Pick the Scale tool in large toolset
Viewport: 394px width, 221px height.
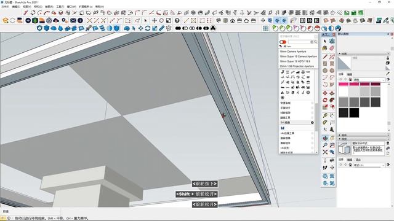325,107
